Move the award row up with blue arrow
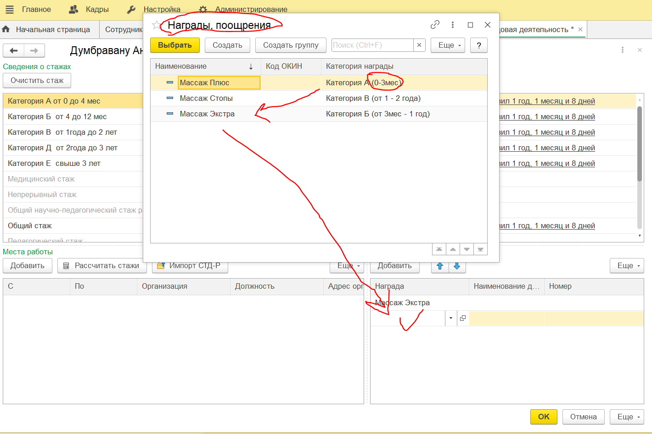 tap(440, 266)
